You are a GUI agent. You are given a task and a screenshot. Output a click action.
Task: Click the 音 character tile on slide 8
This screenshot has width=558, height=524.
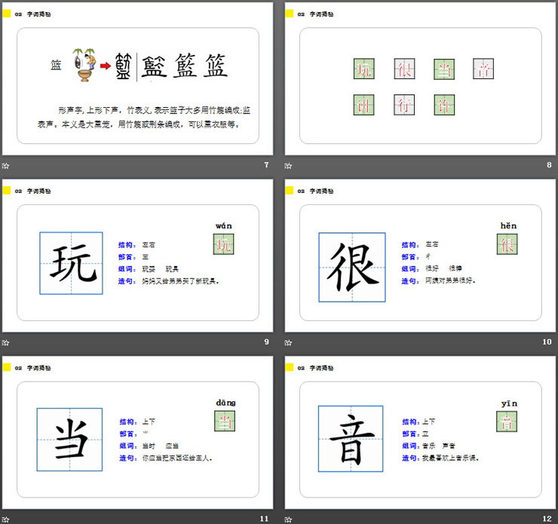coord(483,69)
